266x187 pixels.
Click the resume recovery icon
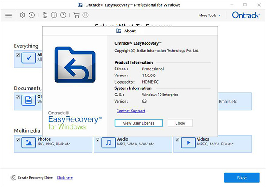pos(31,15)
